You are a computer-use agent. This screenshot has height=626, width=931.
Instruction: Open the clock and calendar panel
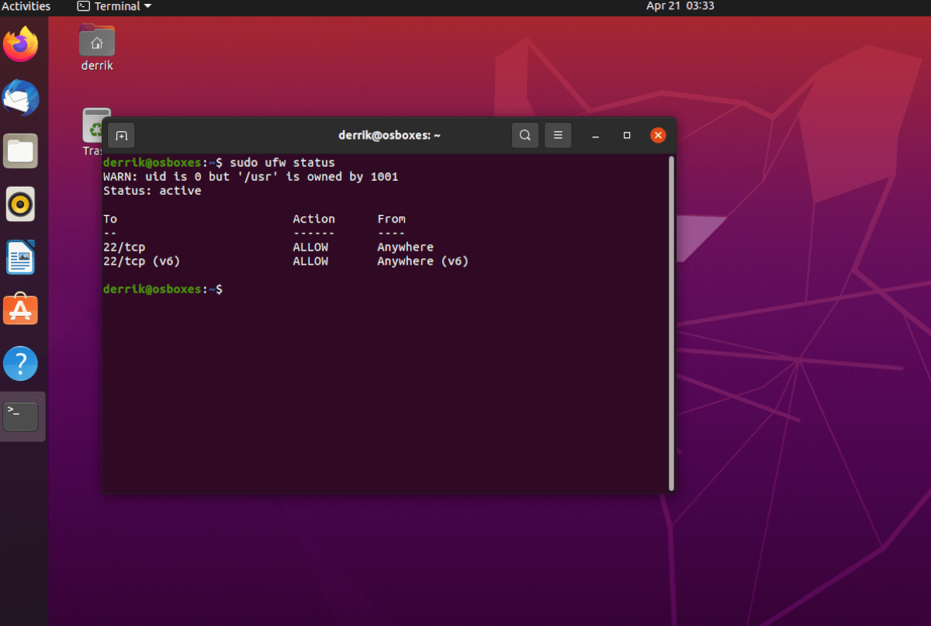coord(680,6)
